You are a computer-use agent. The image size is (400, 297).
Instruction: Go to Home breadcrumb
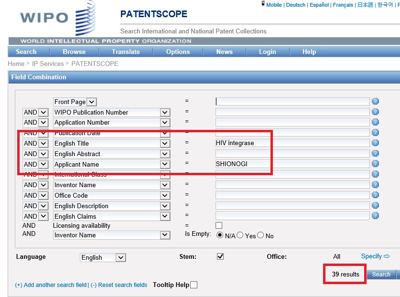[16, 64]
